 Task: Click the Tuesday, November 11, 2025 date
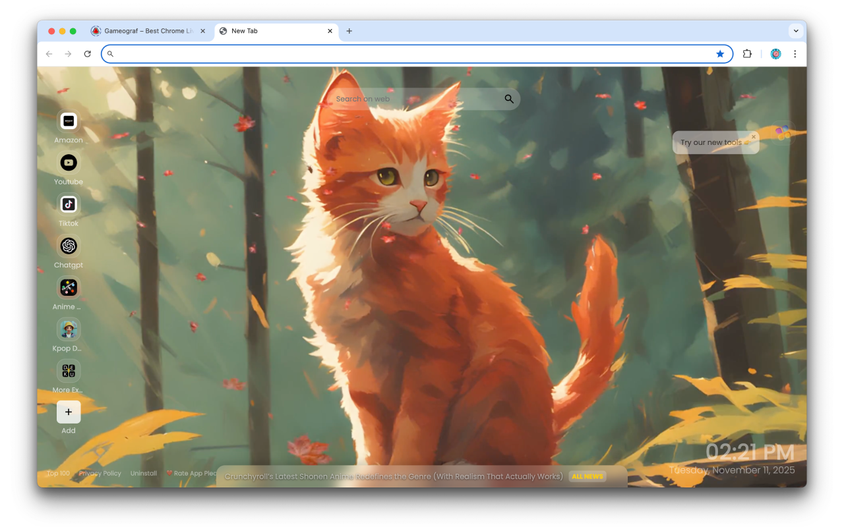point(732,470)
